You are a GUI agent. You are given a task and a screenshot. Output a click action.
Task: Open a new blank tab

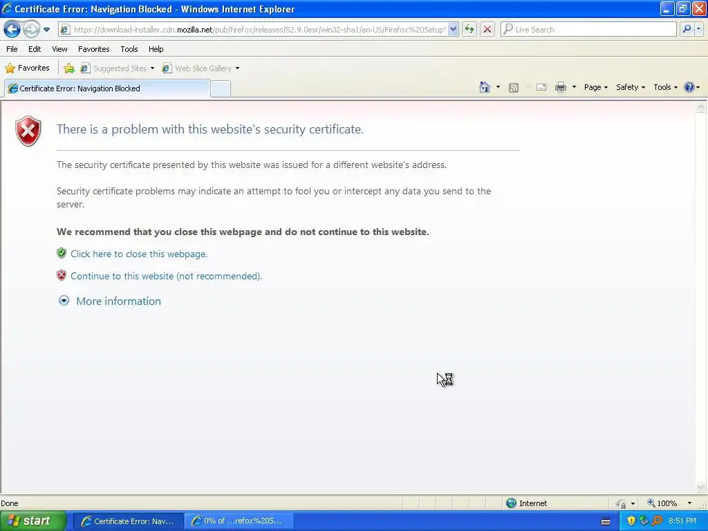point(221,89)
